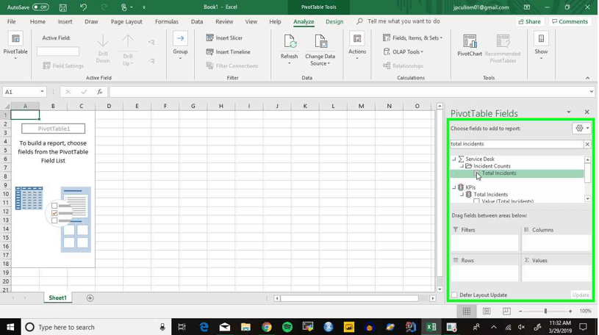Open File Explorer from the taskbar
This screenshot has height=335, width=599.
(245, 327)
